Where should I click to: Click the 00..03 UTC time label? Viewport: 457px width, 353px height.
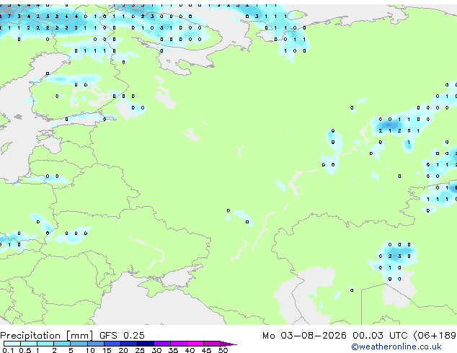pyautogui.click(x=380, y=336)
